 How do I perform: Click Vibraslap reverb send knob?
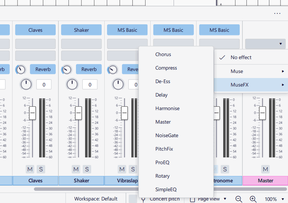[112, 70]
